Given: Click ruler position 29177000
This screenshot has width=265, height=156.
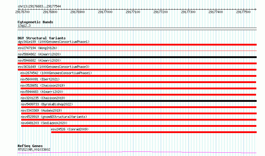Looking at the screenshot, I should 105,12.
